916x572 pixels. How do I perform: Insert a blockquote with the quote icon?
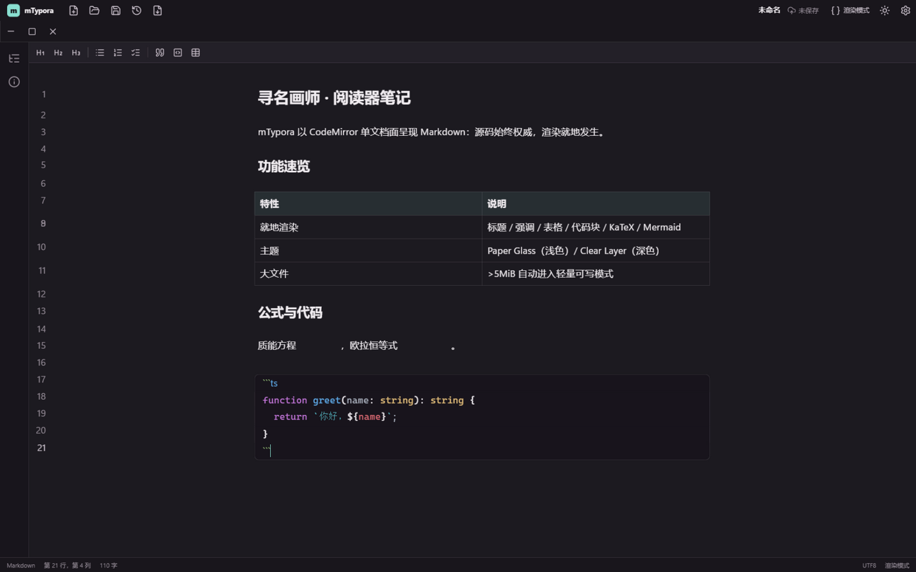point(160,53)
